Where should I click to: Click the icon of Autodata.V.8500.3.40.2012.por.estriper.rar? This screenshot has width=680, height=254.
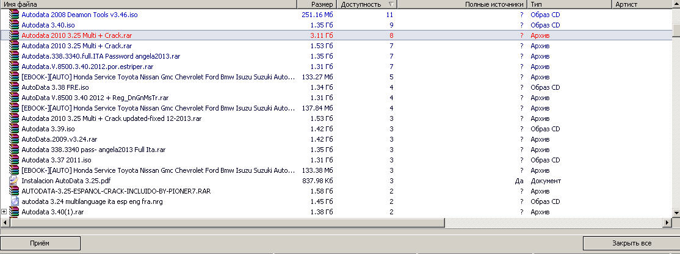pos(14,67)
